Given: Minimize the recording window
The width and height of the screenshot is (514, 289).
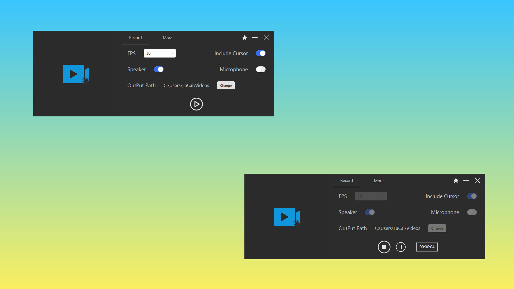Looking at the screenshot, I should pos(255,37).
